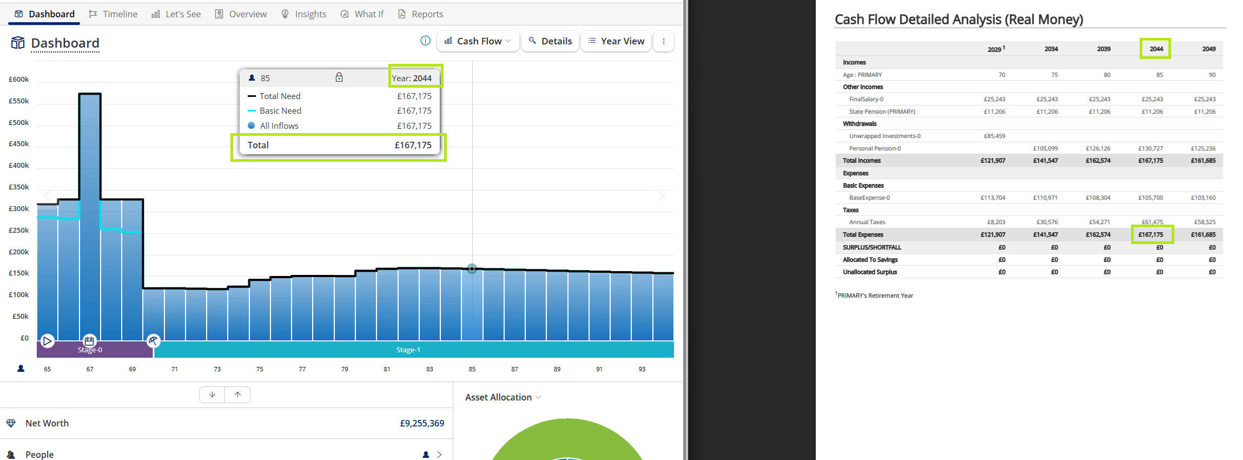Click the green asset allocation pie segment

(x=567, y=439)
